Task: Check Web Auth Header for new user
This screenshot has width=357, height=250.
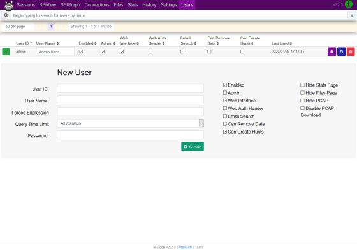Action: (225, 108)
